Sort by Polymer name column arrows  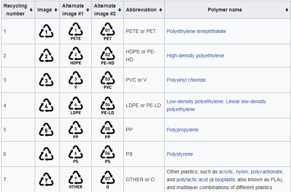287,10
